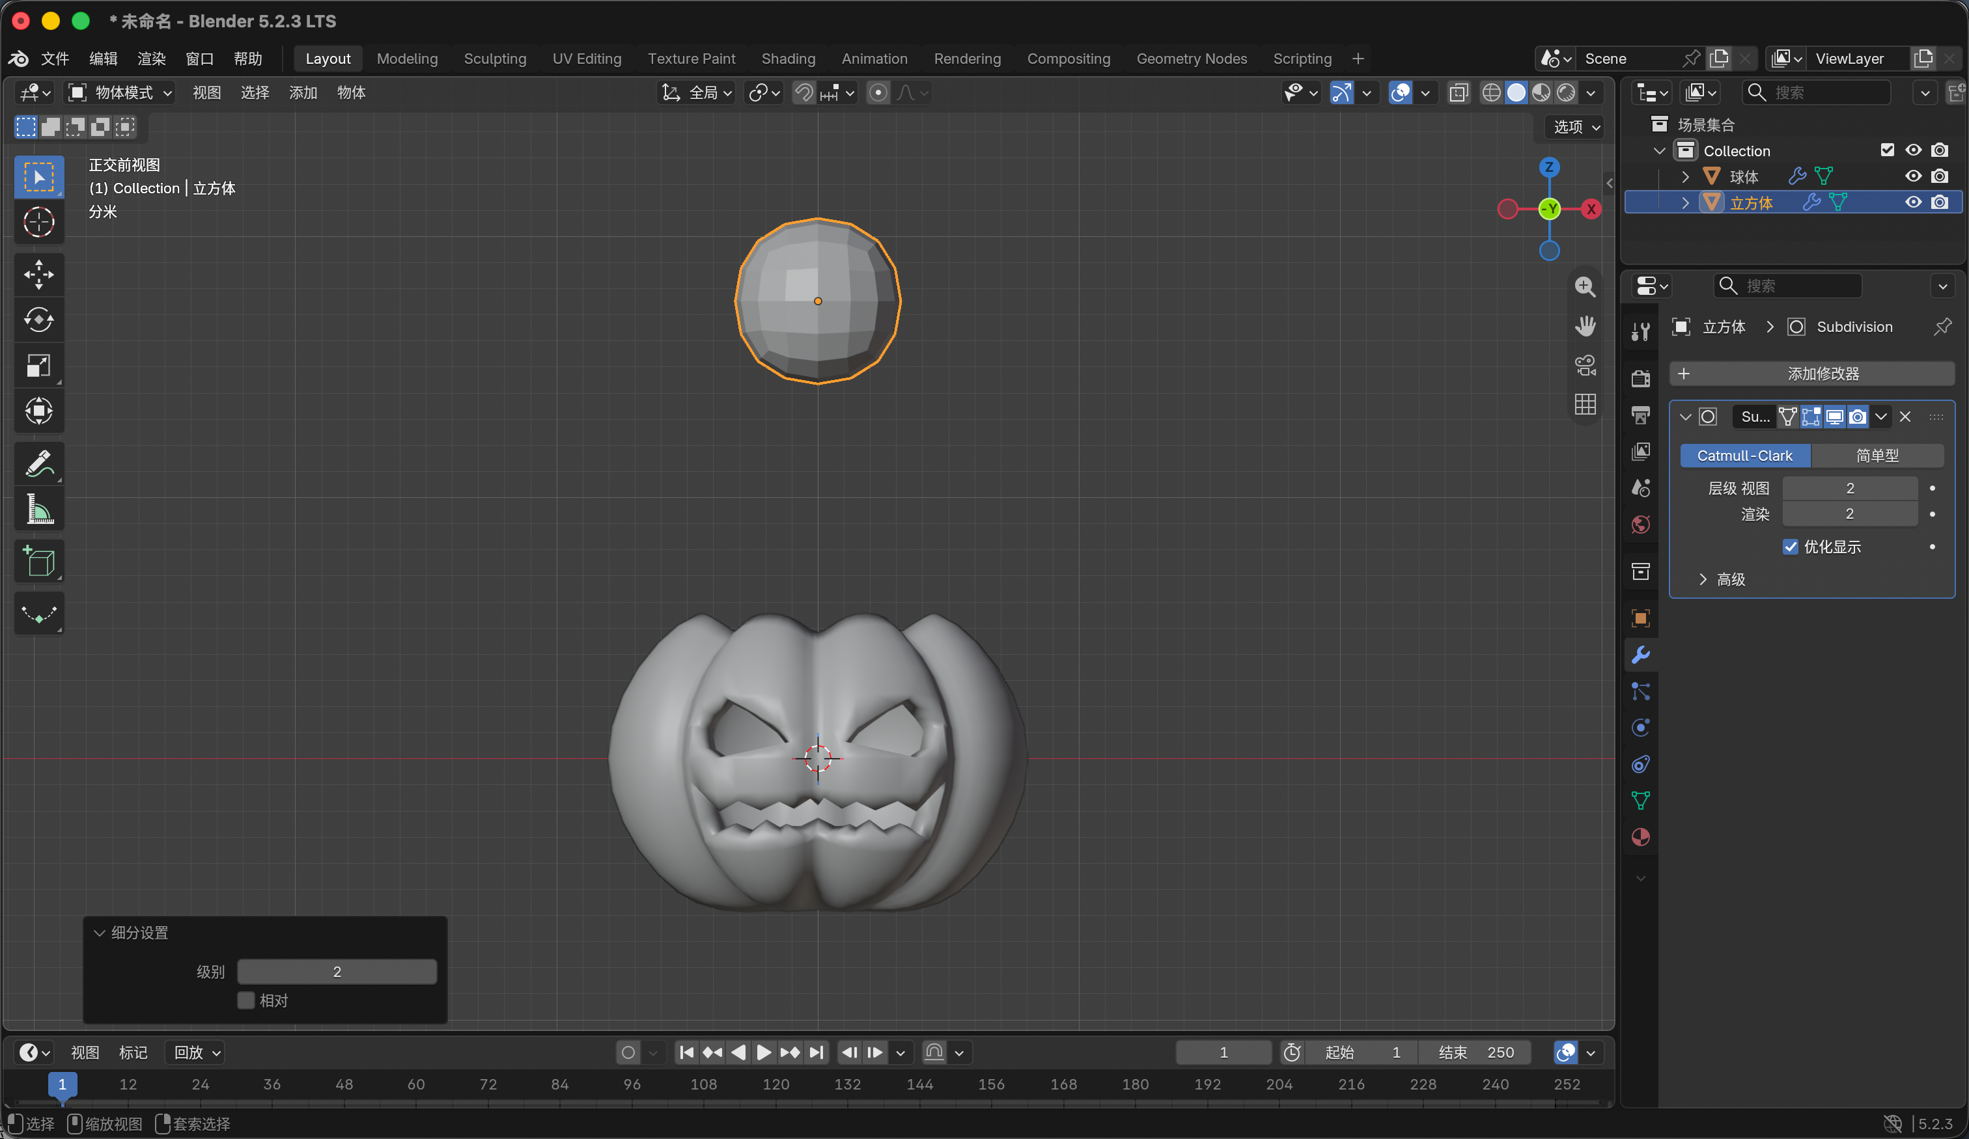The width and height of the screenshot is (1969, 1139).
Task: Expand the 球体 tree row
Action: 1685,176
